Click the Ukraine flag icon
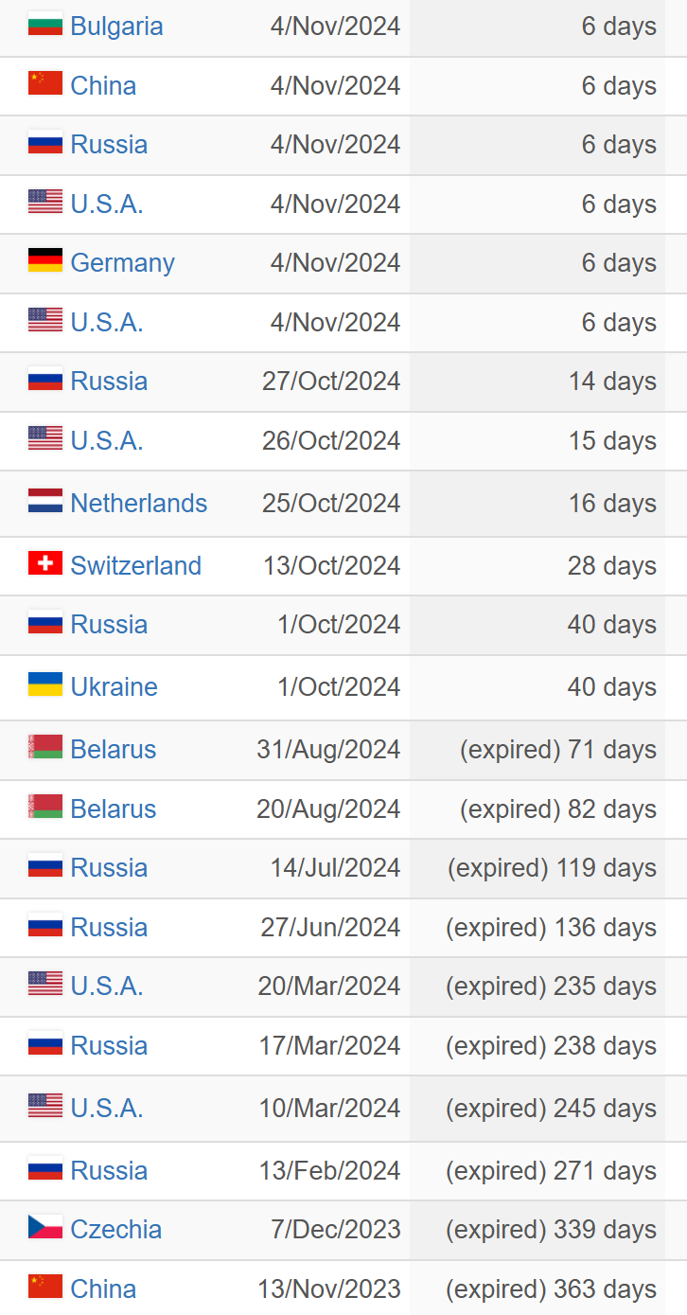 [45, 685]
